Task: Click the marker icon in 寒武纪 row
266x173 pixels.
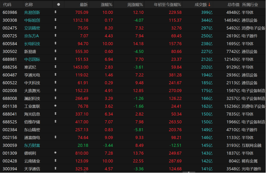Action: (x=55, y=67)
